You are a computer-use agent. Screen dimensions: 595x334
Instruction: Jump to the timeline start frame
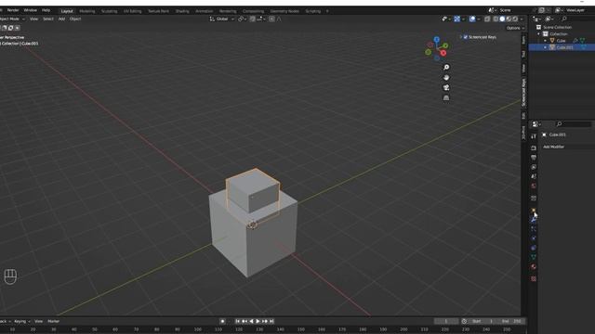pos(238,321)
